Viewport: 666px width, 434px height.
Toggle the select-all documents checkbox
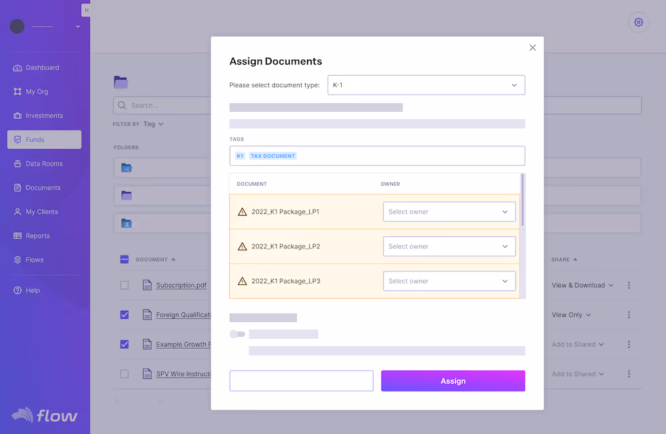pos(125,260)
